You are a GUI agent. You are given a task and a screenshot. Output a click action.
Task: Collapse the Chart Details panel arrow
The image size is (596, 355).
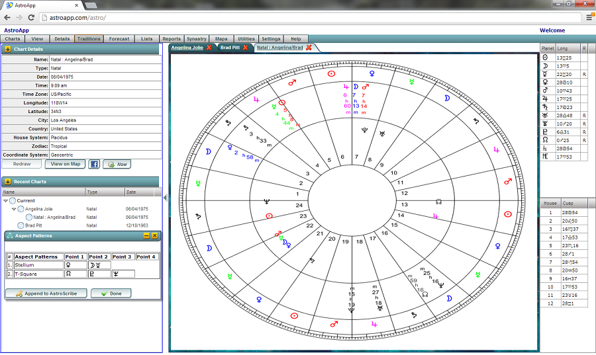pyautogui.click(x=8, y=49)
